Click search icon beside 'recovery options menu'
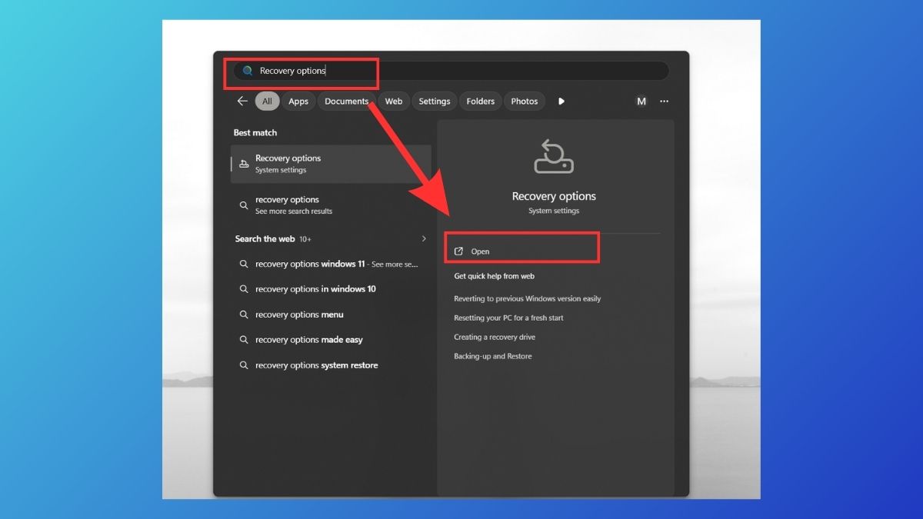 [x=244, y=314]
